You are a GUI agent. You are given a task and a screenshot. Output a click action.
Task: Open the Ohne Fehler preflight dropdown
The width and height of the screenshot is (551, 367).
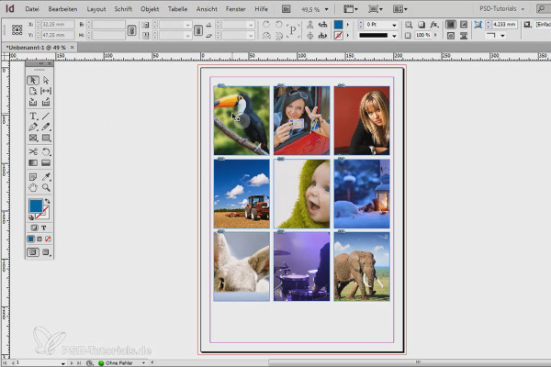[144, 362]
